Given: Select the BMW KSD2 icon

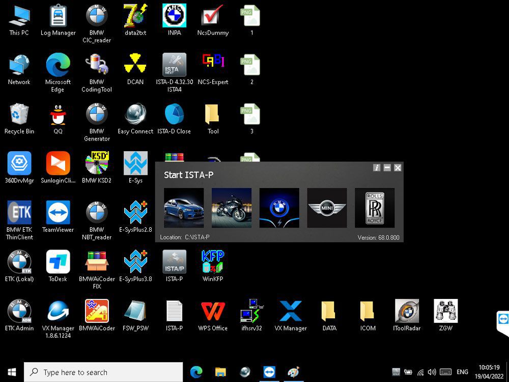Looking at the screenshot, I should point(97,168).
